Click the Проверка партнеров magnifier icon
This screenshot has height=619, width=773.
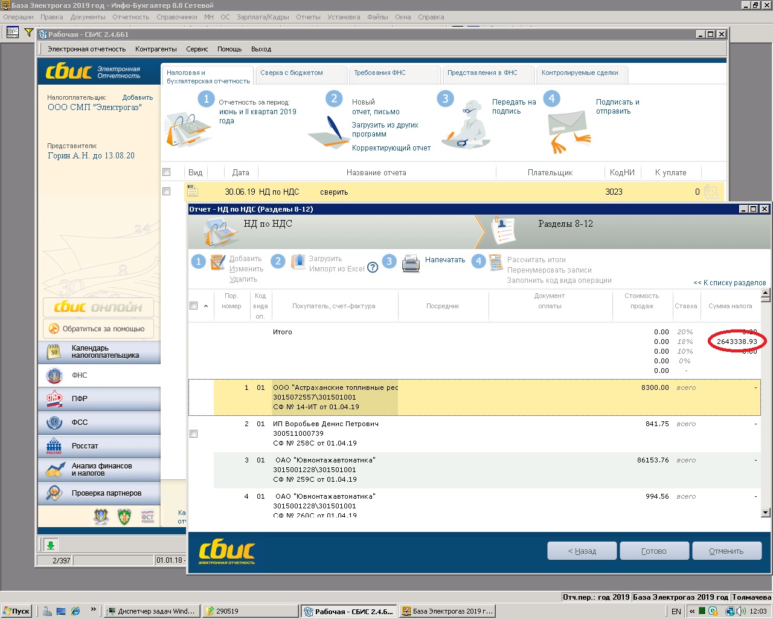coord(54,493)
